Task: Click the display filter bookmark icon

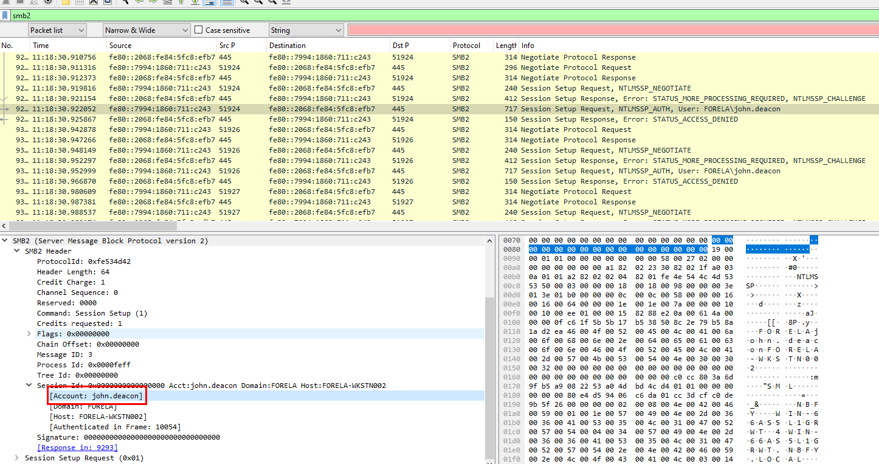Action: [x=5, y=16]
